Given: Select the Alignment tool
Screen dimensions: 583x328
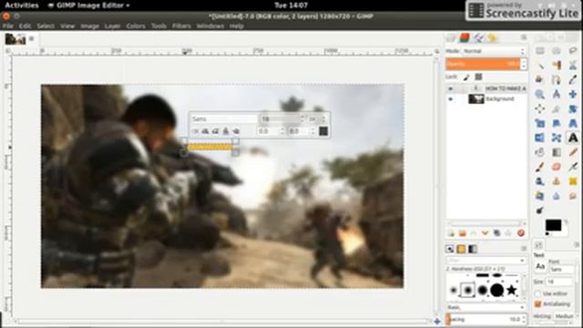Looking at the screenshot, I should coord(540,108).
